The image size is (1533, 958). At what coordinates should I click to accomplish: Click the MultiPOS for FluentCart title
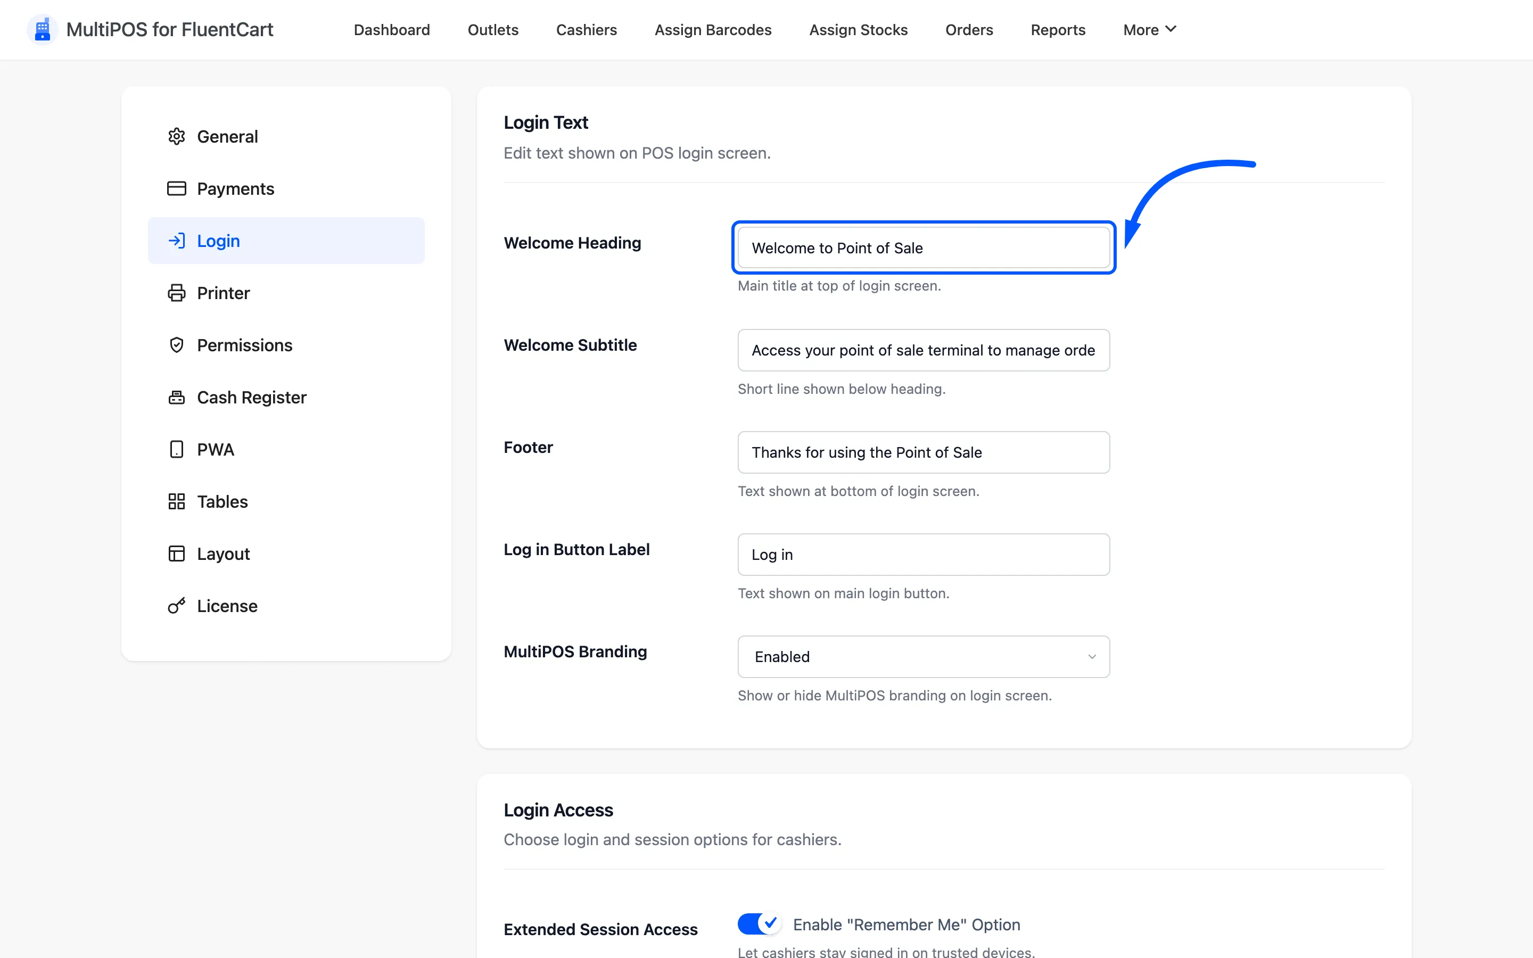[170, 29]
